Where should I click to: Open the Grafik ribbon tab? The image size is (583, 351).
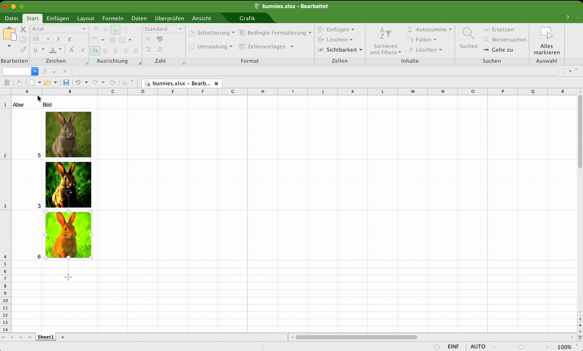click(247, 18)
